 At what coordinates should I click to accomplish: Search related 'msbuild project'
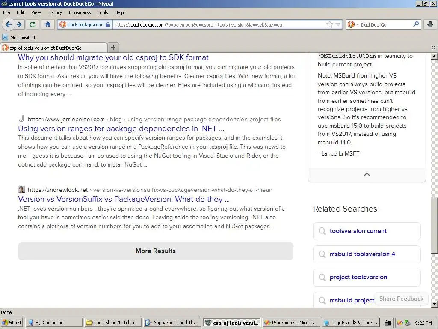click(x=352, y=300)
